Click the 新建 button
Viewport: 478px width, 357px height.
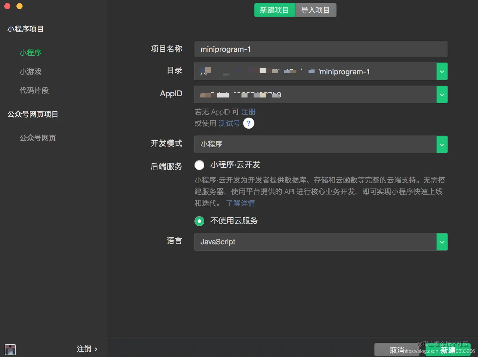pos(448,350)
